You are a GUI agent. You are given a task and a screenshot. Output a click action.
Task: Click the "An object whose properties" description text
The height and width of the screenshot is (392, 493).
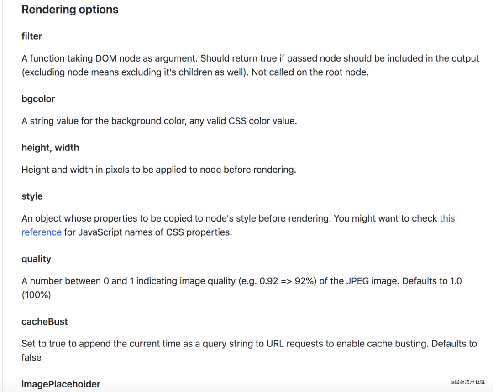tap(183, 218)
